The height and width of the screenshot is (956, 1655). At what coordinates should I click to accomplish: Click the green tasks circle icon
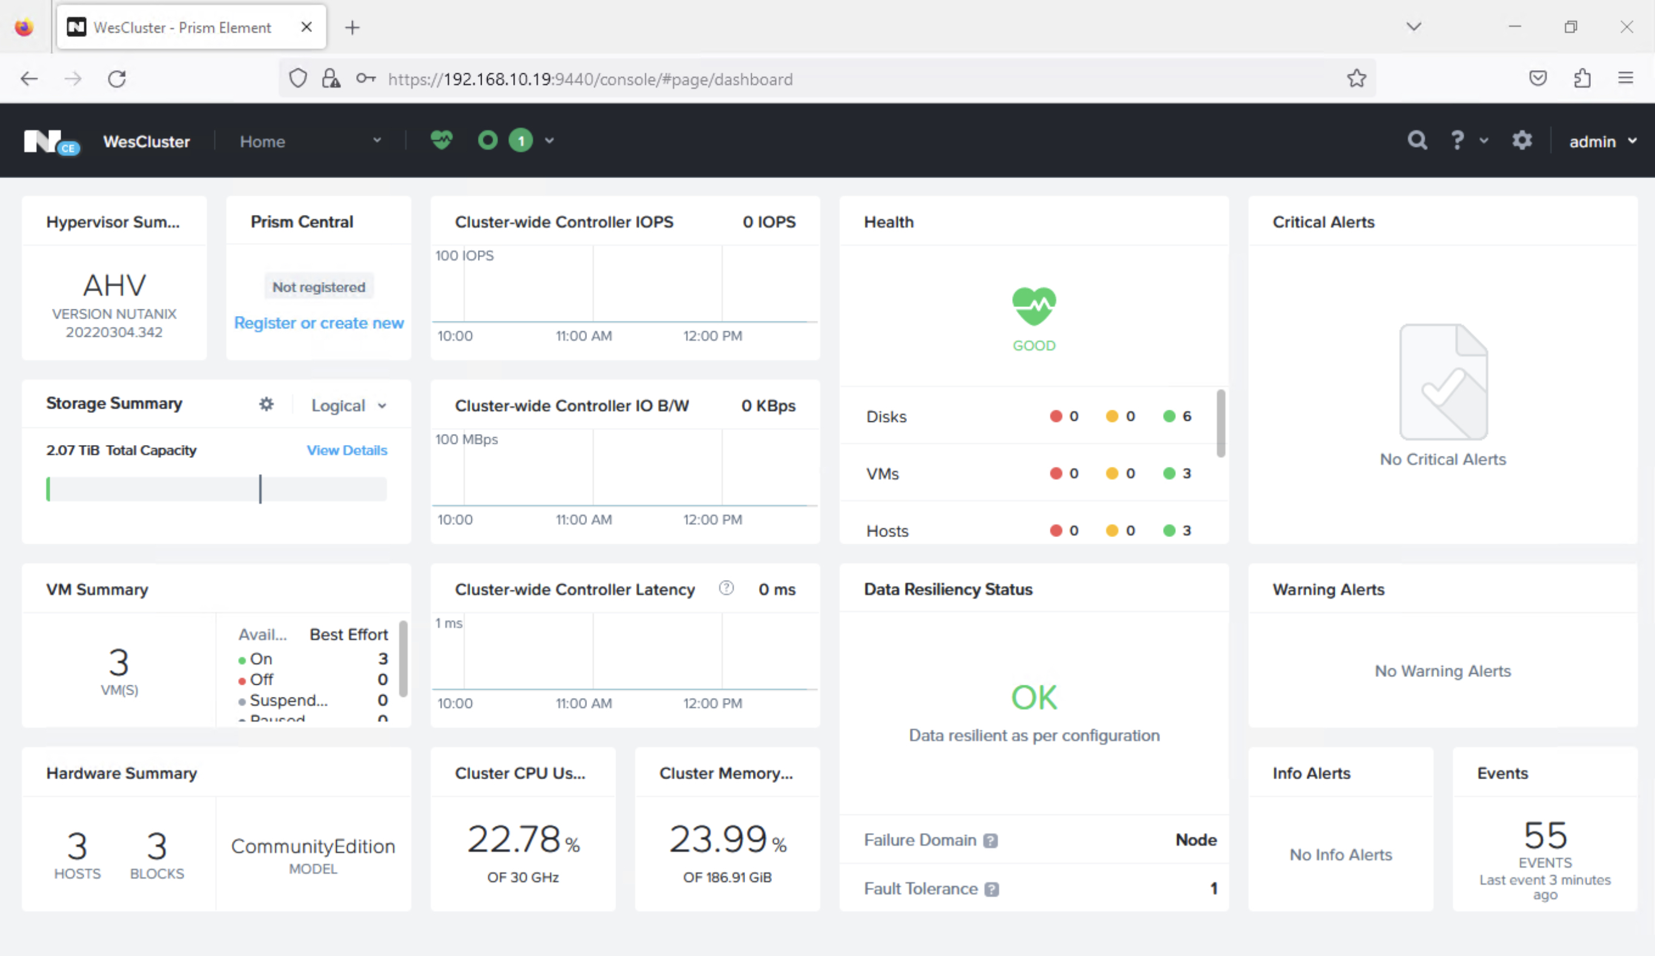point(487,140)
